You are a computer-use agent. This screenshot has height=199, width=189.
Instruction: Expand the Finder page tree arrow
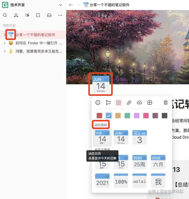click(x=4, y=43)
